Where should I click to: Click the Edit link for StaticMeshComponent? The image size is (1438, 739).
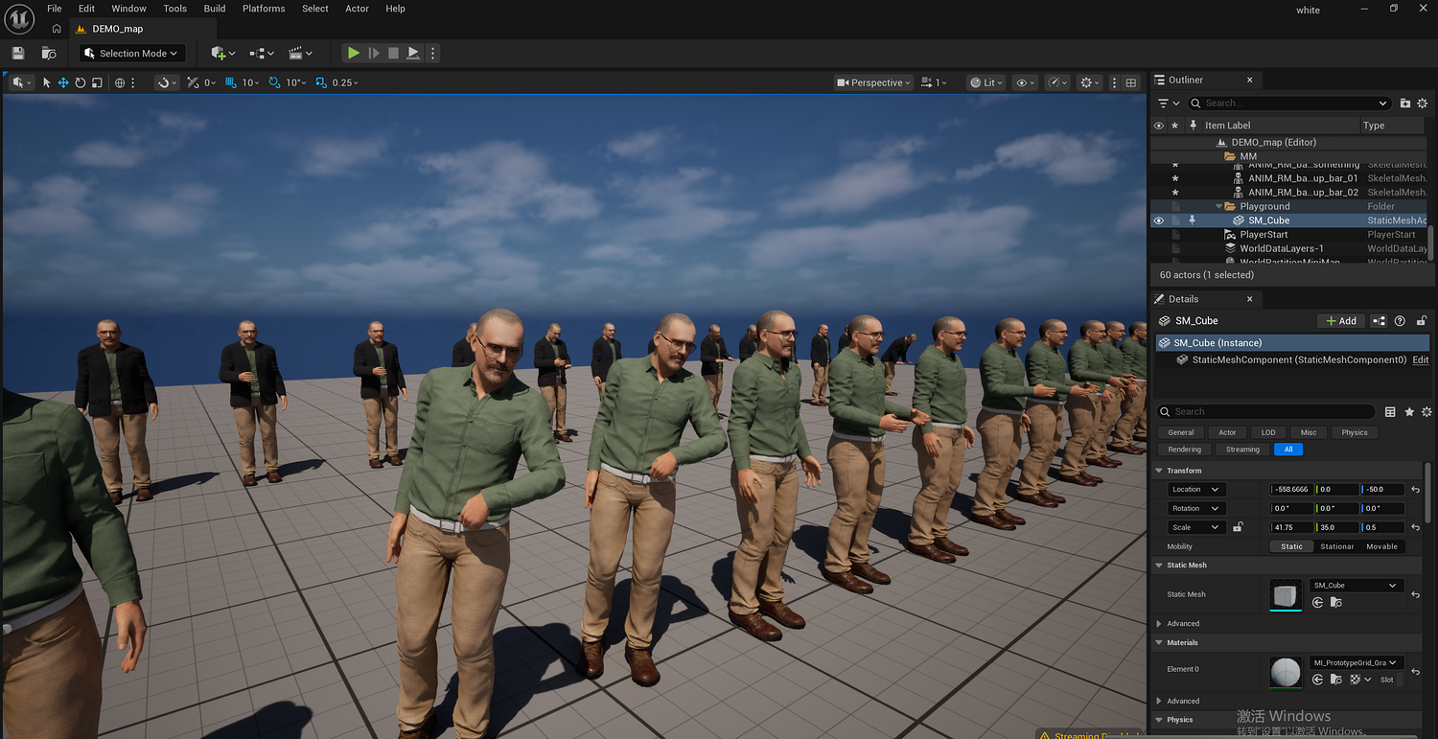[x=1421, y=360]
